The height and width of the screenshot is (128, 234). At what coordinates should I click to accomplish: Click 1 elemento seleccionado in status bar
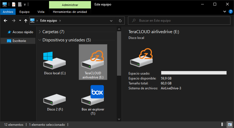point(47,124)
